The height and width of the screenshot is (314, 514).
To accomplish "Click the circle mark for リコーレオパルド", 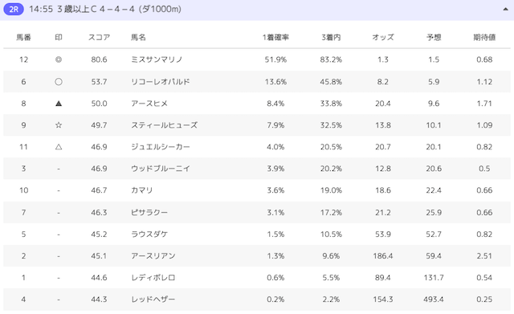I will 59,82.
